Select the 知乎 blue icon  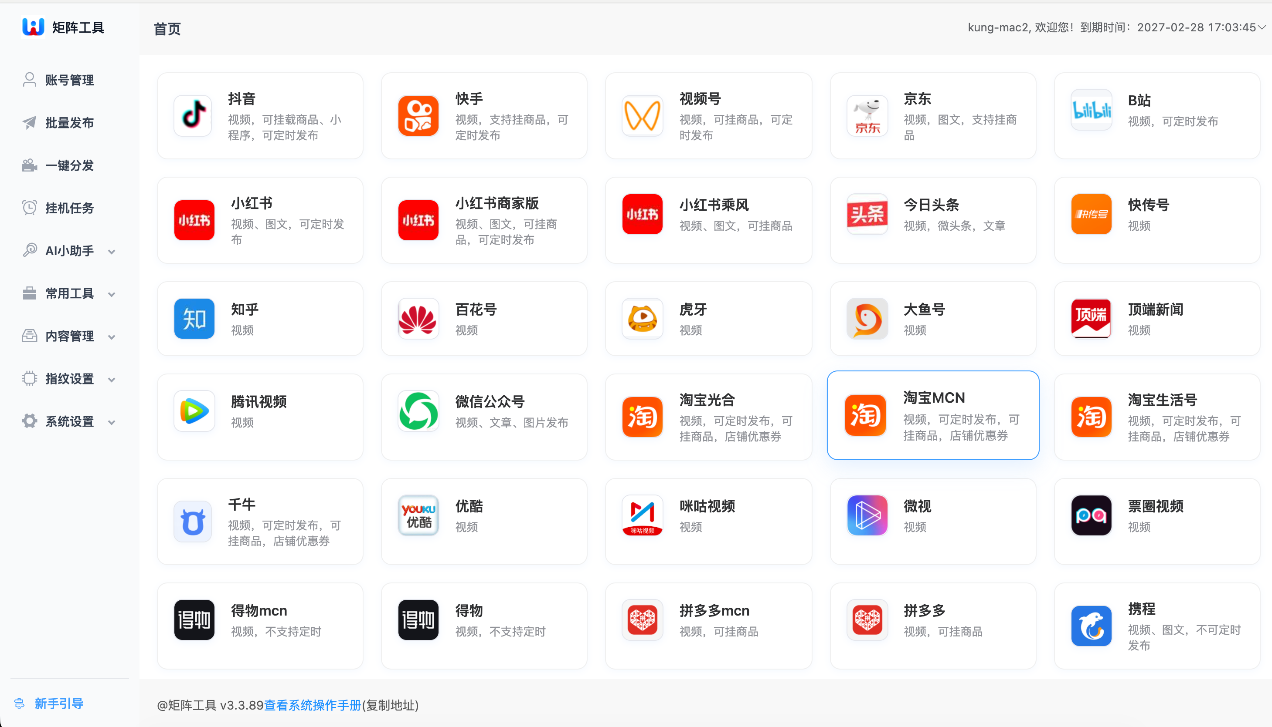click(194, 319)
